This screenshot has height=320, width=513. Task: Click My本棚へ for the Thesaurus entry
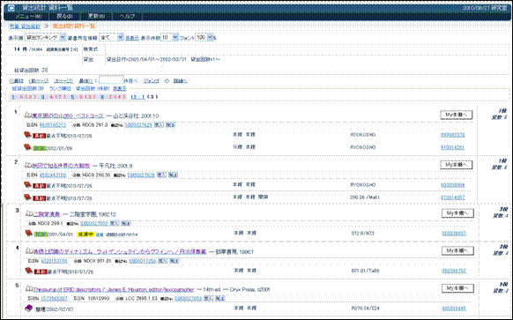click(x=457, y=288)
